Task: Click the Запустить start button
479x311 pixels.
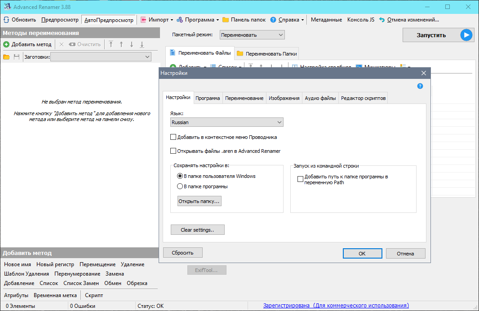Action: [x=438, y=35]
